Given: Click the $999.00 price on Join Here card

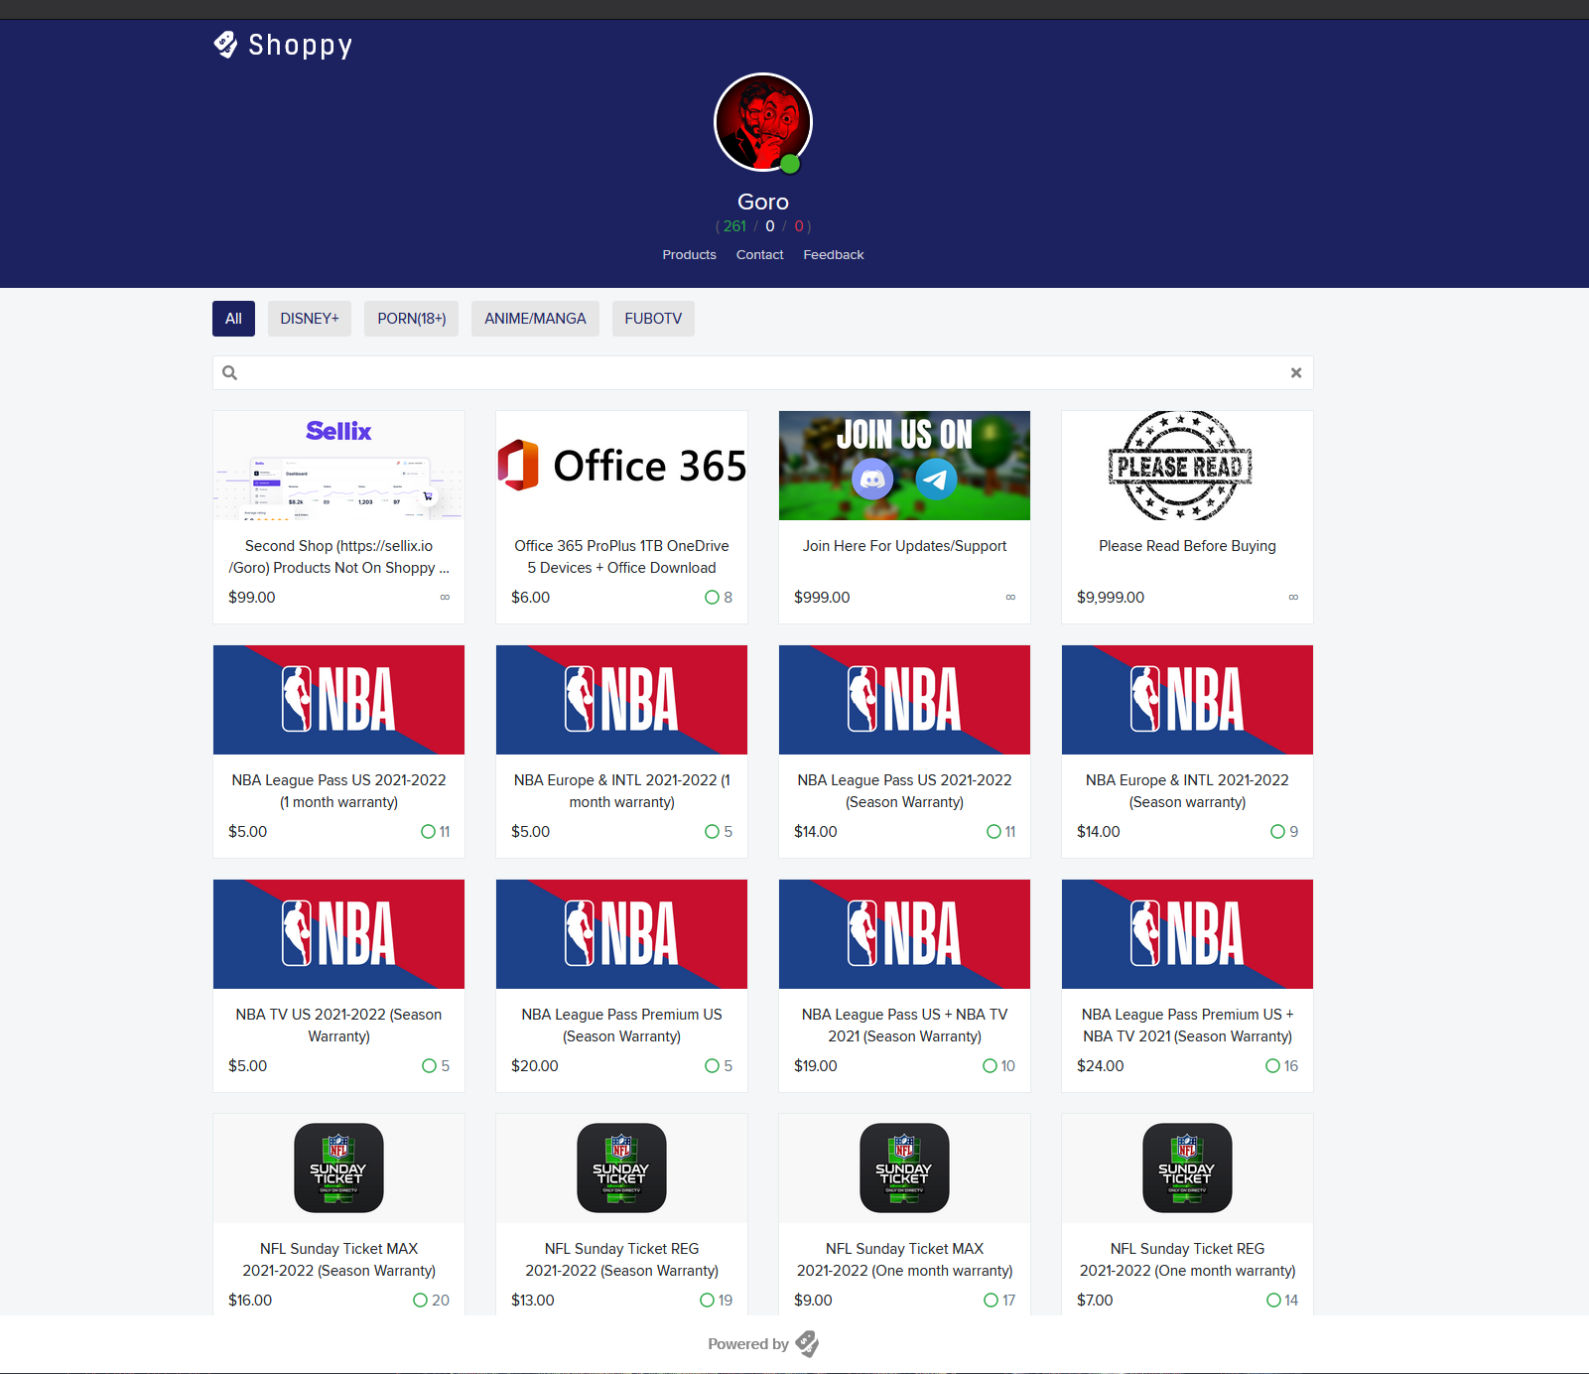Looking at the screenshot, I should (x=822, y=598).
